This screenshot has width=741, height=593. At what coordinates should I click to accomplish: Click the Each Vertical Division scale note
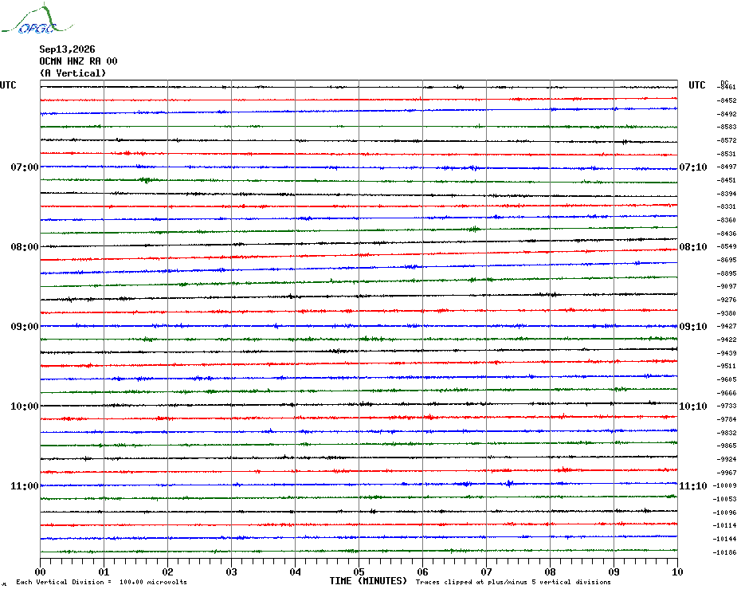coord(102,582)
